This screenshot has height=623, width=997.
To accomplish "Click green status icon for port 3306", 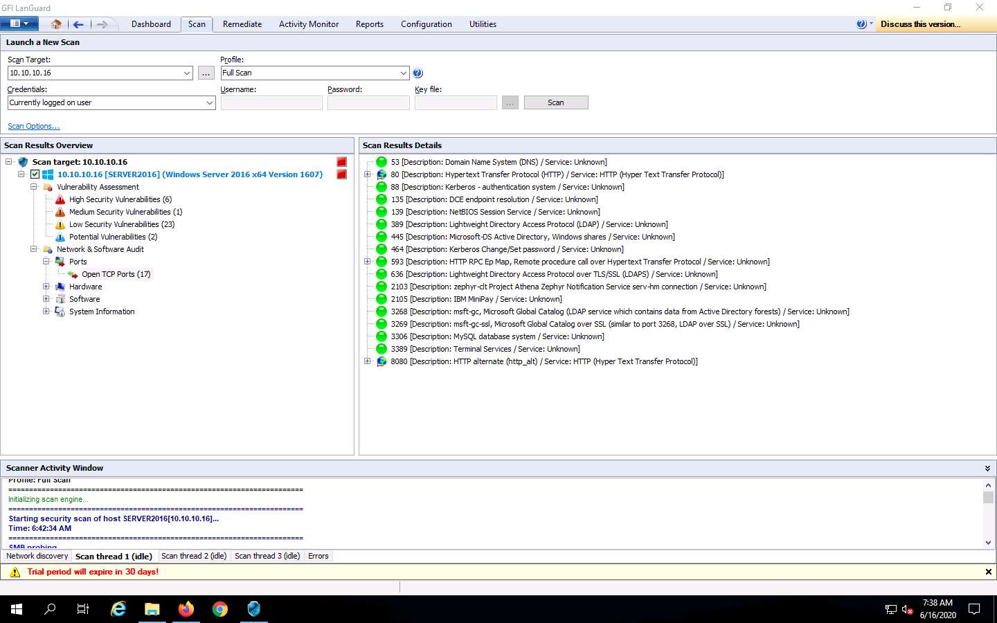I will (x=381, y=336).
